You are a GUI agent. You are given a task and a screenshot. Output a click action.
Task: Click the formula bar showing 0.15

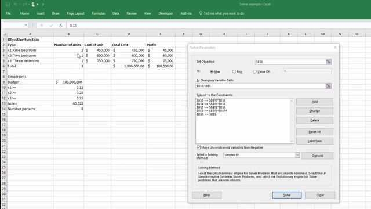pyautogui.click(x=219, y=25)
